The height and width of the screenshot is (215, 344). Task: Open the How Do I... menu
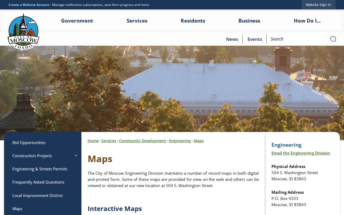(307, 21)
